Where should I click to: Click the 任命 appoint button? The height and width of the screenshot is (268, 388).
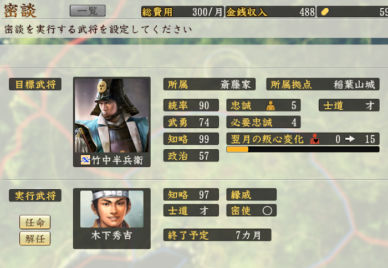35,222
